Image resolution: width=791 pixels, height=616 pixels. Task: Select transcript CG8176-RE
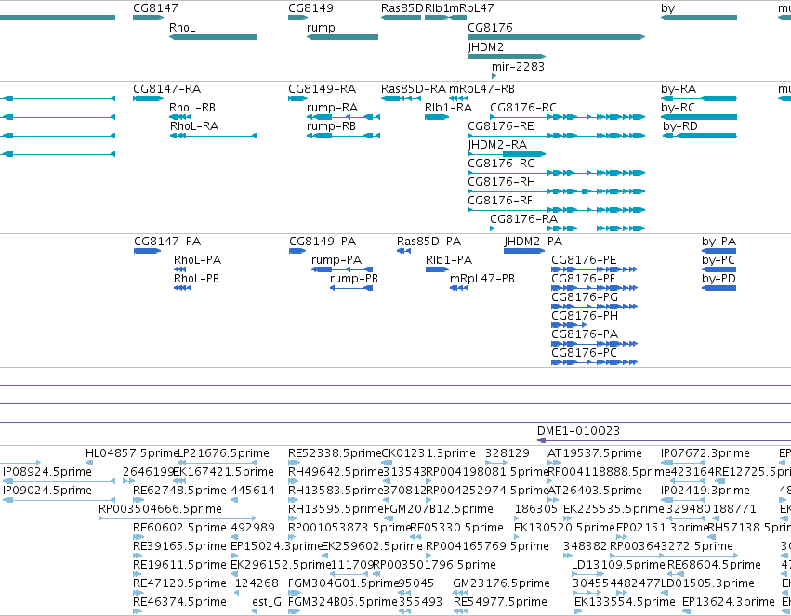click(500, 126)
